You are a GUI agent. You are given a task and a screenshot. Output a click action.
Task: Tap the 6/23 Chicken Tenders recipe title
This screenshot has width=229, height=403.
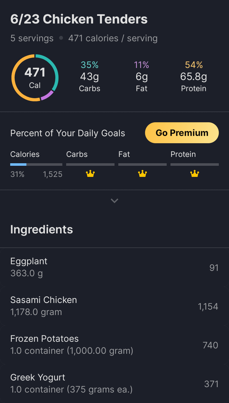coord(79,19)
